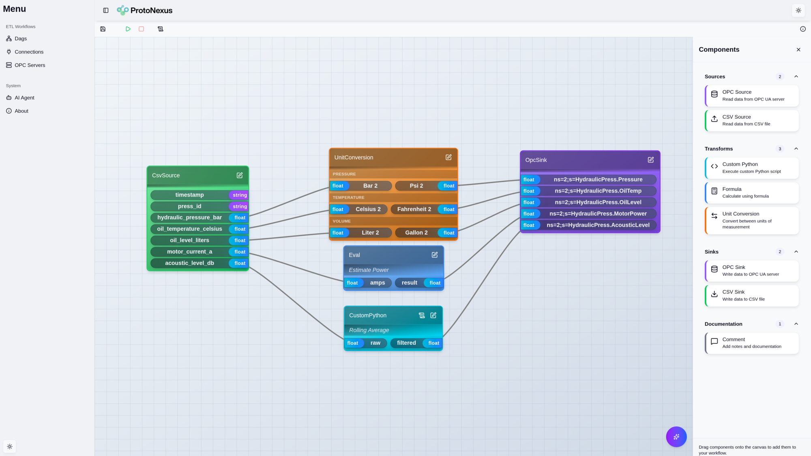Select the CSV Sink component
Viewport: 811px width, 456px height.
pyautogui.click(x=751, y=295)
